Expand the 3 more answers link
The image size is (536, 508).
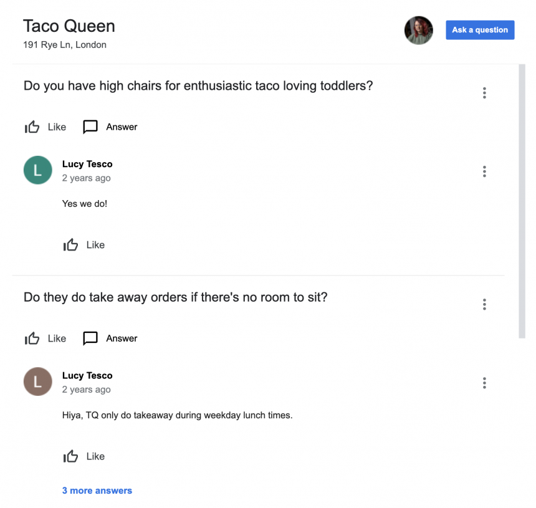(97, 491)
